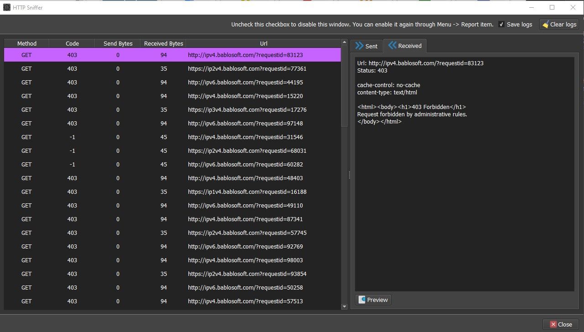Uncheck the Save logs checkbox
The width and height of the screenshot is (584, 332).
point(501,24)
